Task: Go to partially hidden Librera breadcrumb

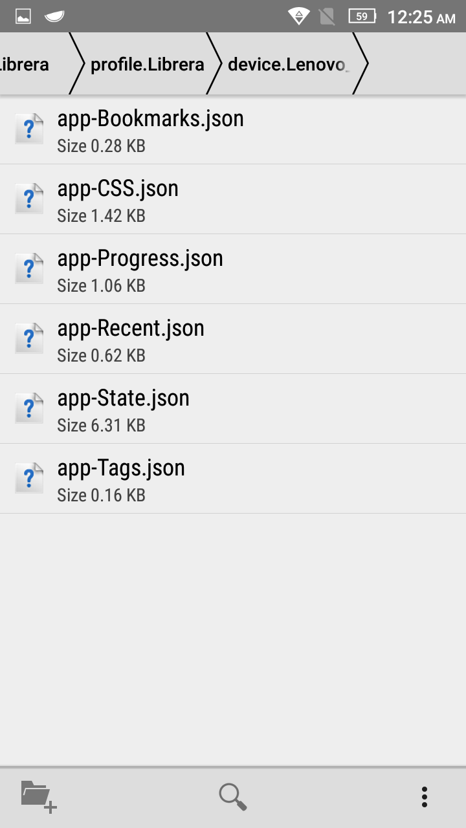Action: (26, 65)
